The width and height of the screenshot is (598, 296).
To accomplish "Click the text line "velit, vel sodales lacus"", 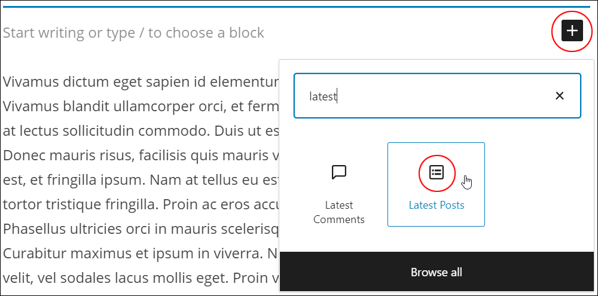I will pyautogui.click(x=141, y=277).
